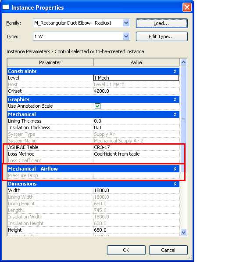The width and height of the screenshot is (225, 262).
Task: Collapse the Graphics section
Action: [x=175, y=99]
